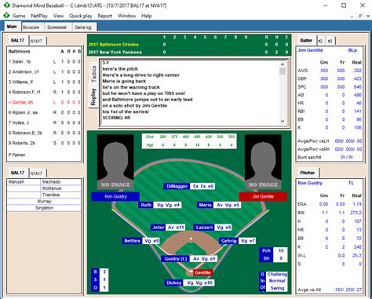This screenshot has width=372, height=299.
Task: Click the diamond document icon beside Game menu
Action: [6, 16]
